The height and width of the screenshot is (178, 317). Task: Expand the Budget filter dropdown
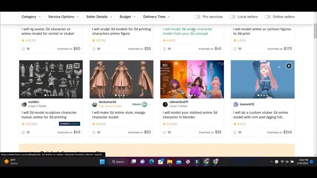127,17
